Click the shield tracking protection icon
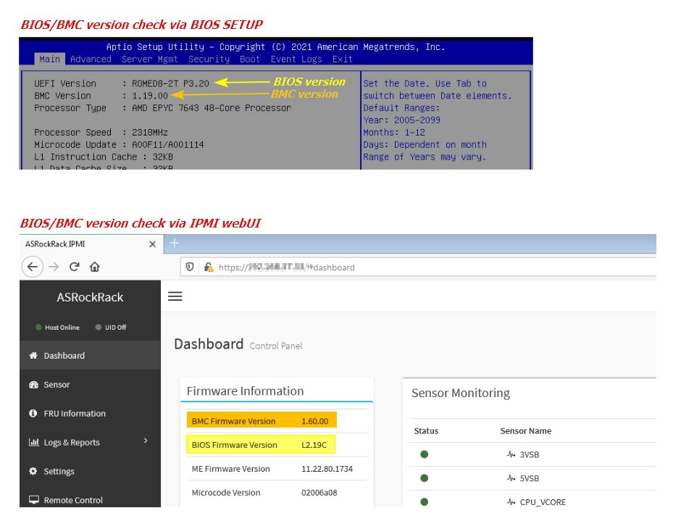 pos(191,267)
